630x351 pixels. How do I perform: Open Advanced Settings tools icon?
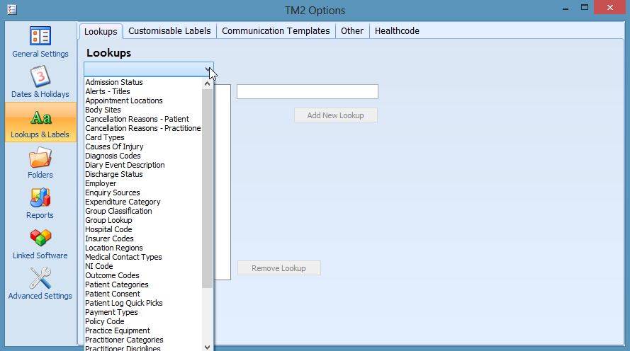pos(40,278)
